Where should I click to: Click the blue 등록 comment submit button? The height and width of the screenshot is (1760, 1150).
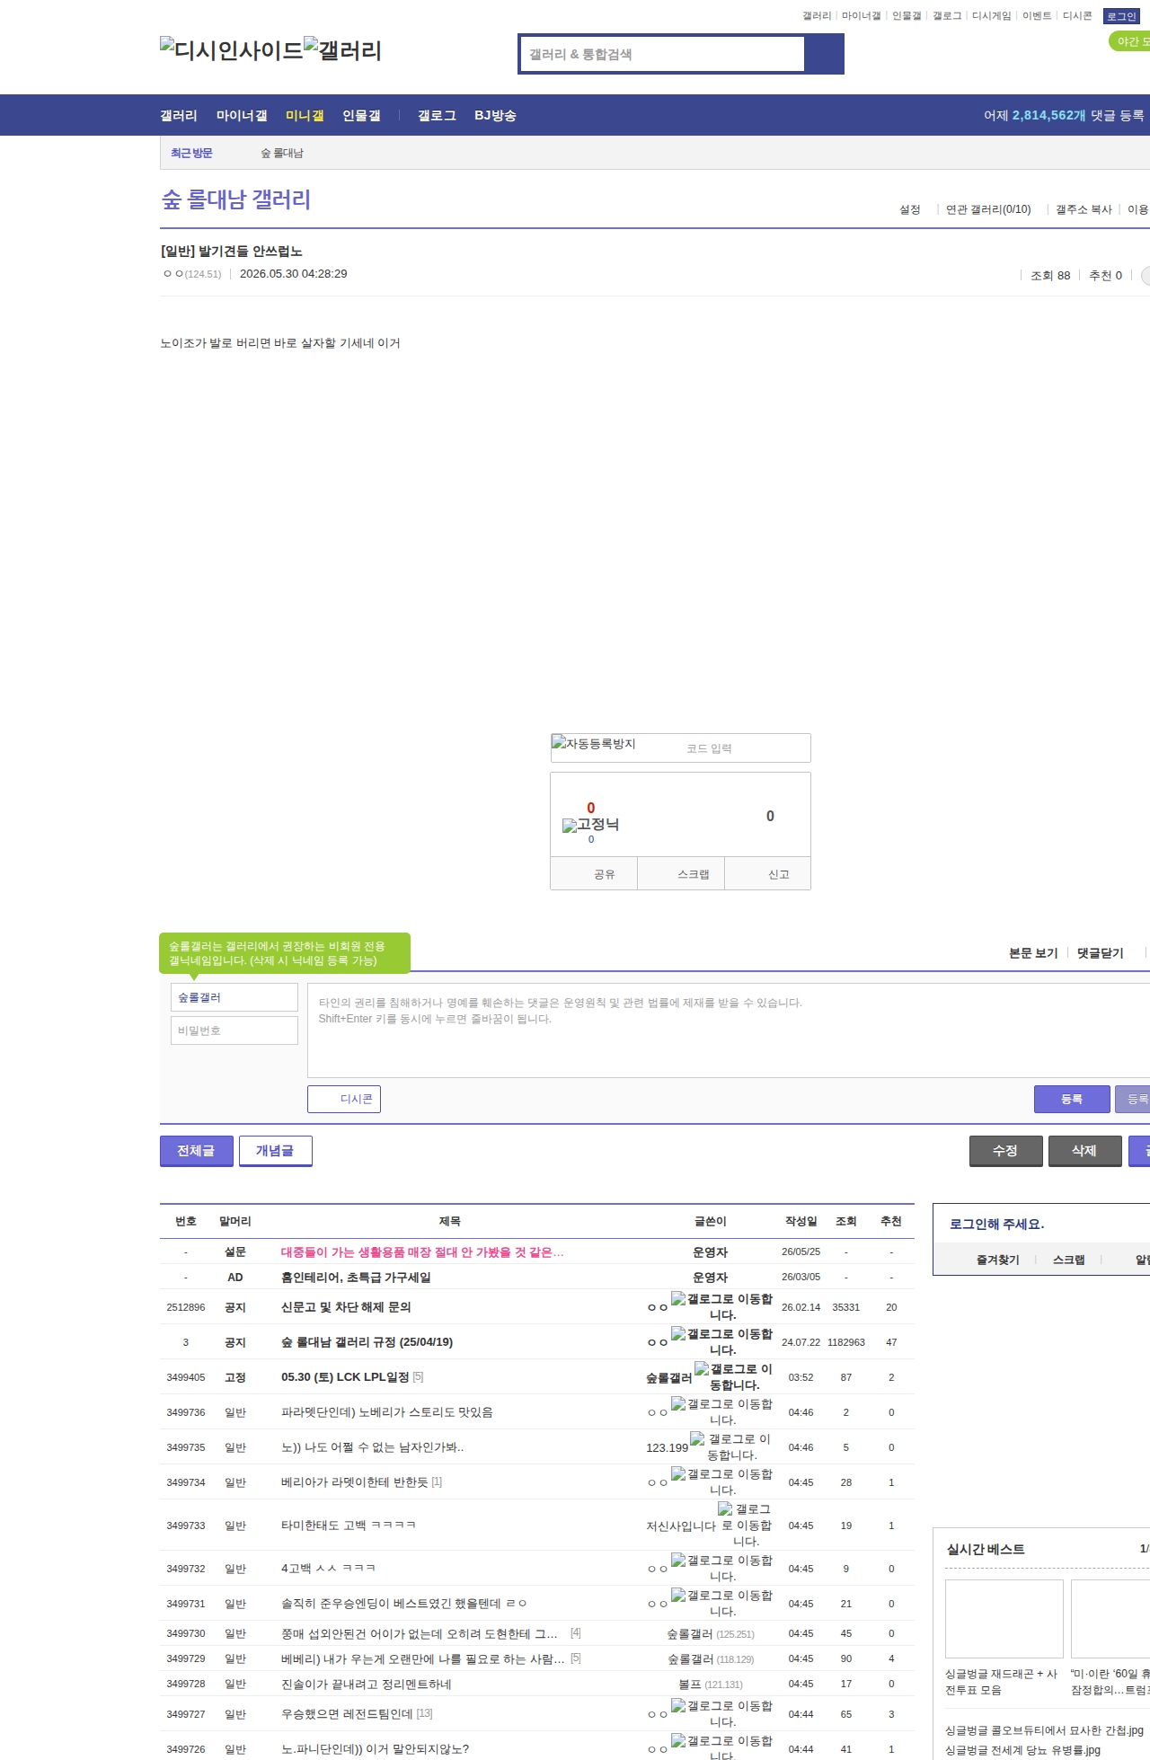[1072, 1099]
